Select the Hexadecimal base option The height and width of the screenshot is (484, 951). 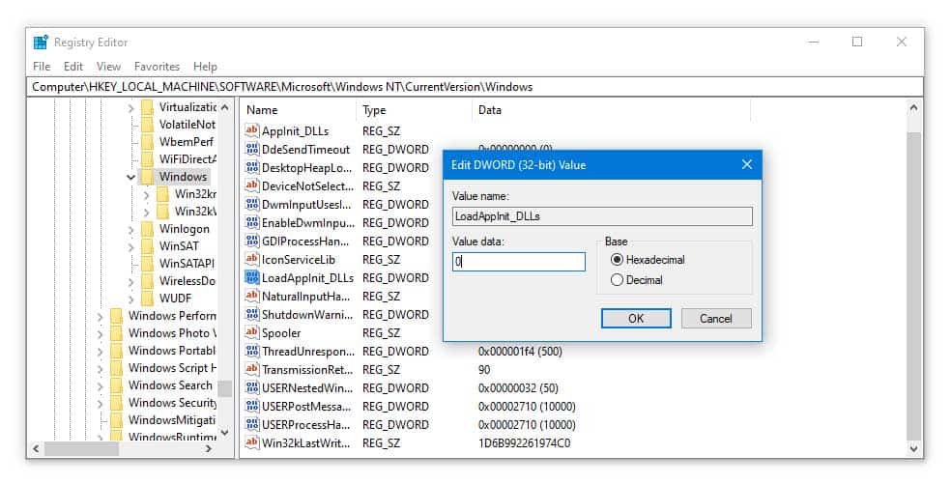(648, 260)
